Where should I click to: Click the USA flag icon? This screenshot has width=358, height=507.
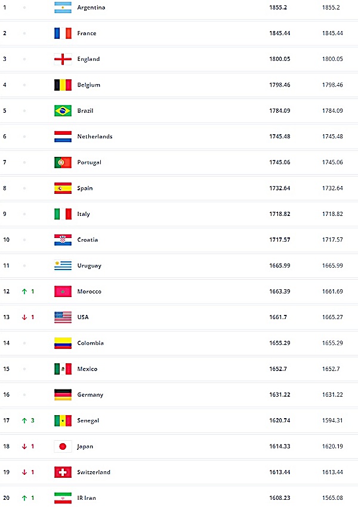point(63,317)
